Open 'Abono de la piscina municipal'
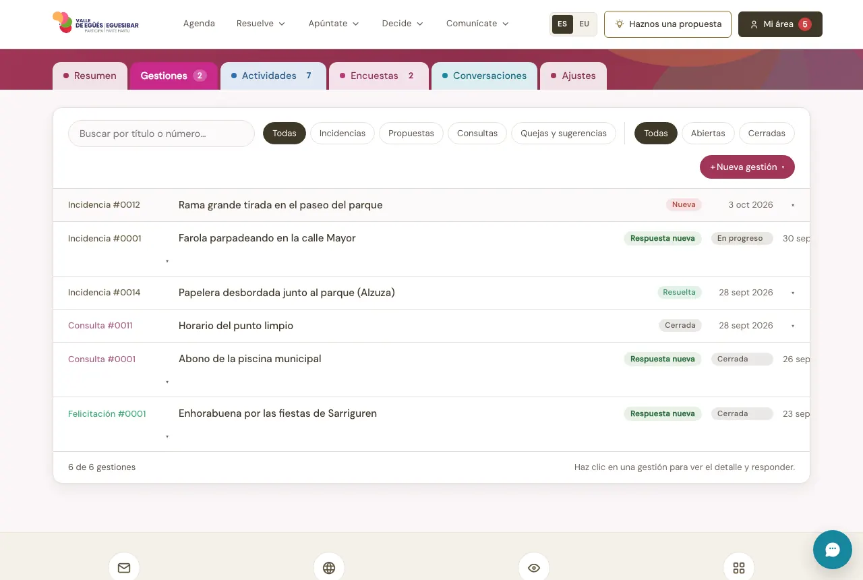863x580 pixels. pyautogui.click(x=431, y=370)
